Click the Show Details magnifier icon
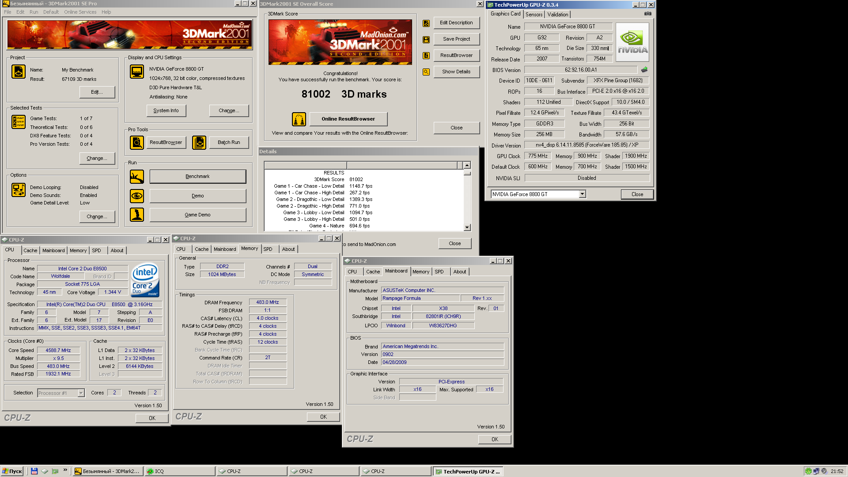 click(x=426, y=72)
